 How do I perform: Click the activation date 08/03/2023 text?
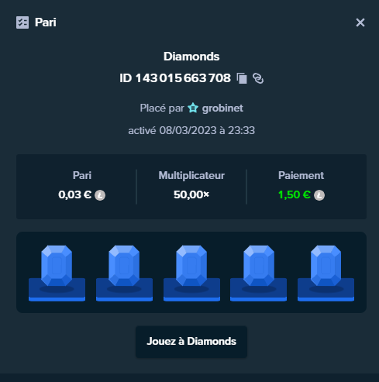pyautogui.click(x=188, y=130)
